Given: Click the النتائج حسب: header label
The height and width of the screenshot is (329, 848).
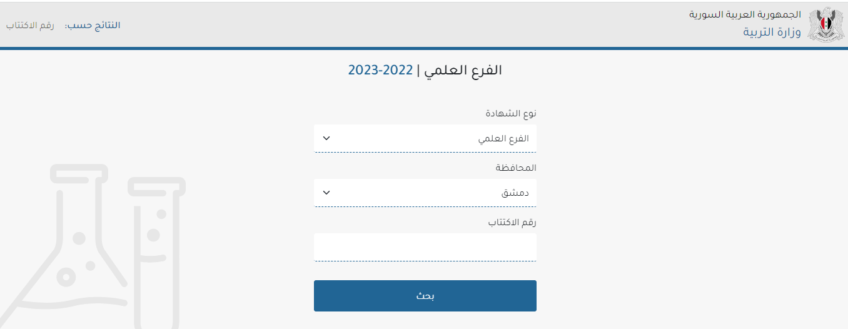Looking at the screenshot, I should pos(93,26).
